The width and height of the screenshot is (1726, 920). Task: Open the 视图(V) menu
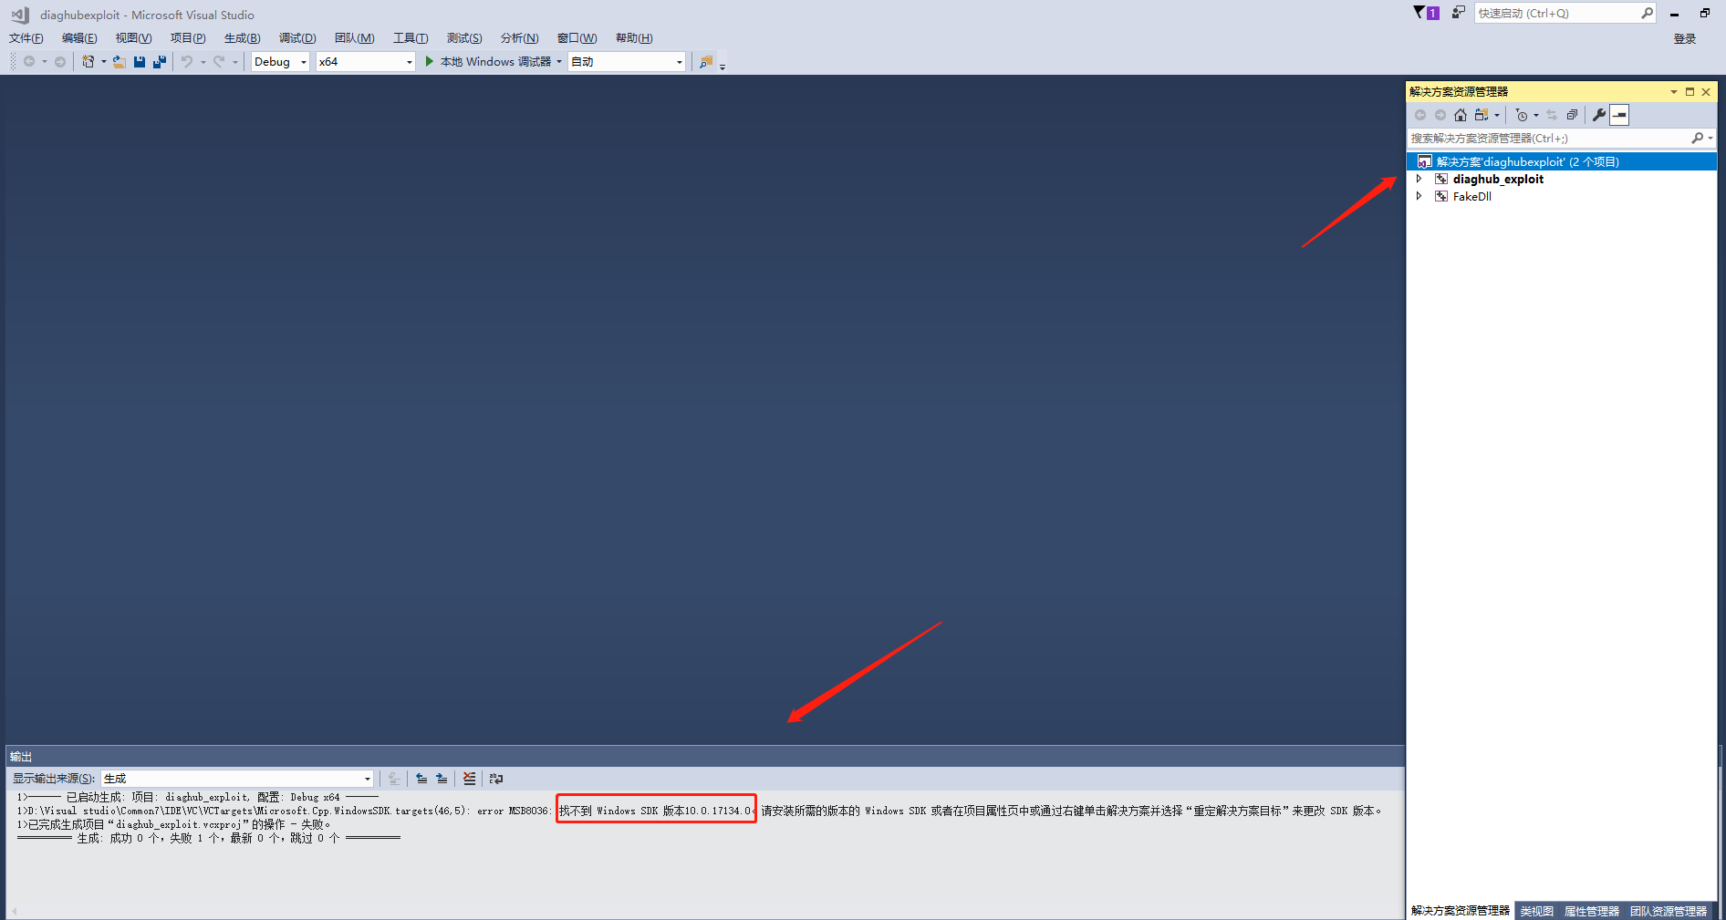coord(133,37)
